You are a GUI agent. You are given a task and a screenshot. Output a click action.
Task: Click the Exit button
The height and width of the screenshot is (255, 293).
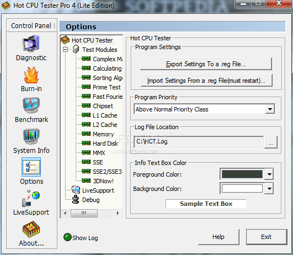[x=267, y=237]
